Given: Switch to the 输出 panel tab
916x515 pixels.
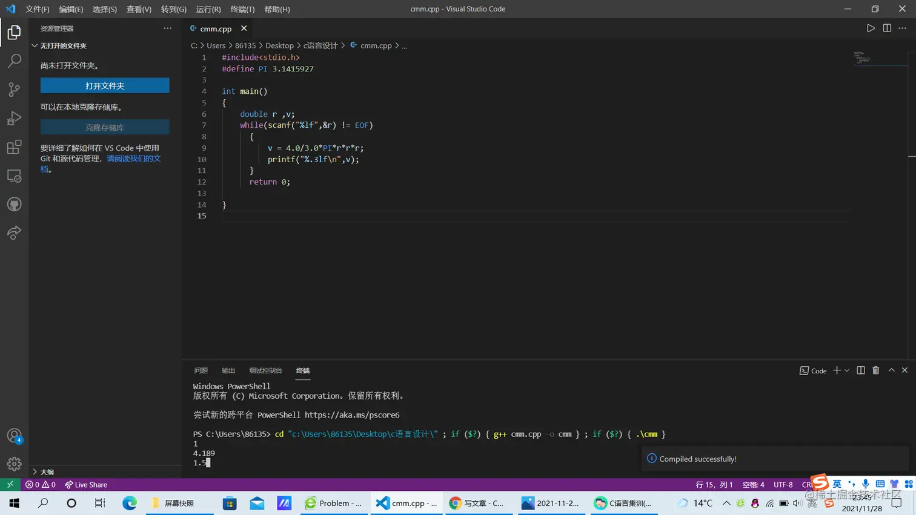Looking at the screenshot, I should (228, 370).
